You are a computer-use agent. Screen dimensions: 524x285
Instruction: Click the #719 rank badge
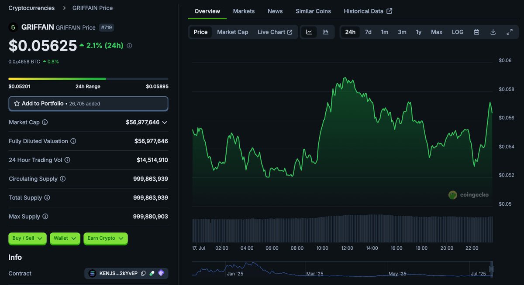(x=107, y=27)
